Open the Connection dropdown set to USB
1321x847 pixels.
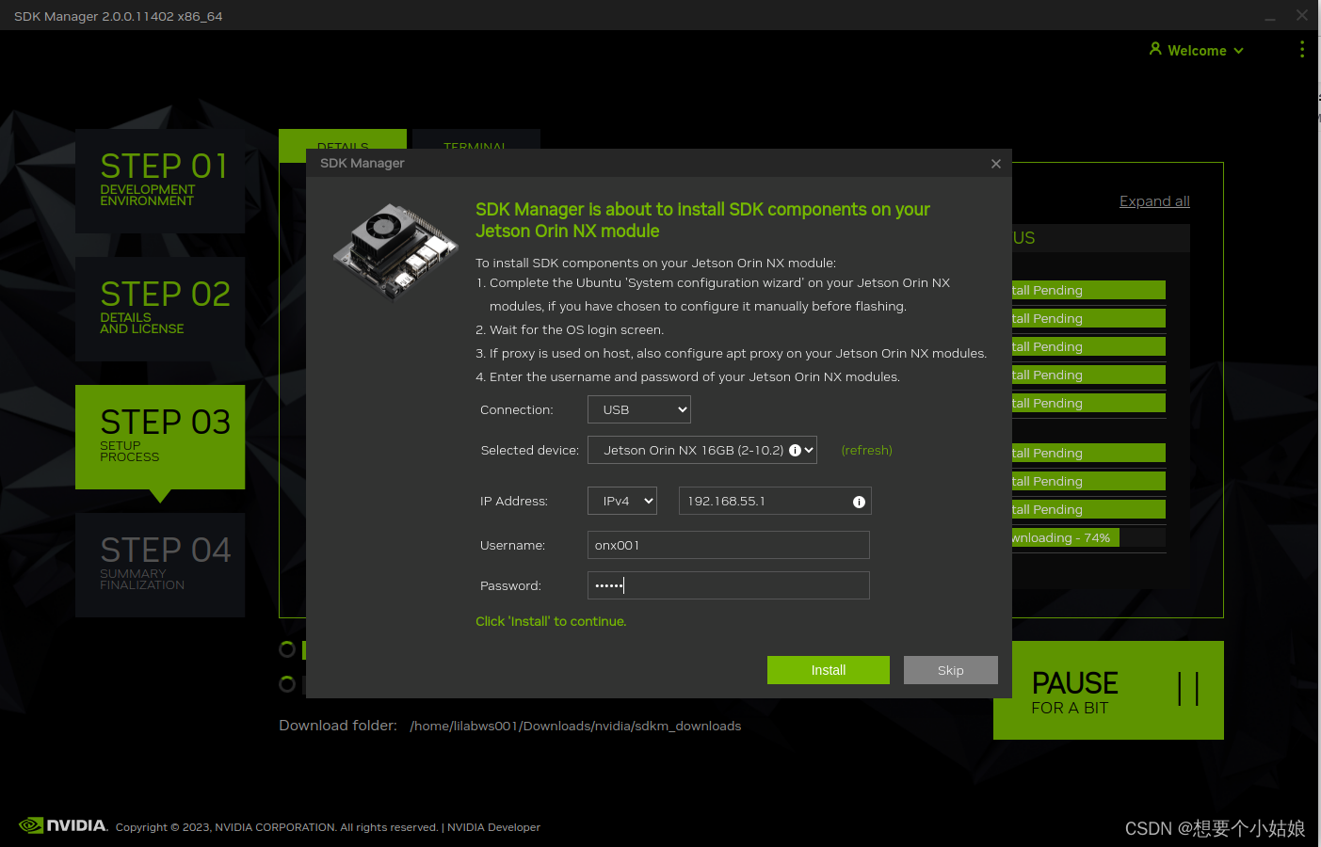tap(638, 409)
